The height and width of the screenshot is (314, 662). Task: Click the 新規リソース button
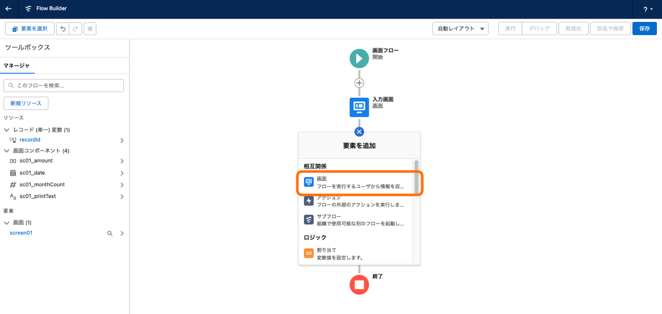[26, 103]
